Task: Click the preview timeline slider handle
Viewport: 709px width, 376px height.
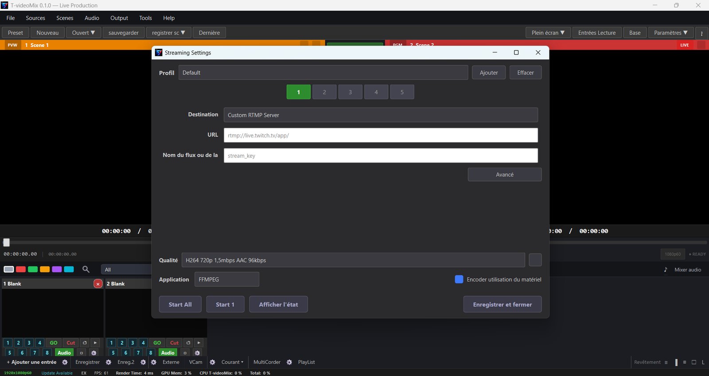Action: click(6, 242)
